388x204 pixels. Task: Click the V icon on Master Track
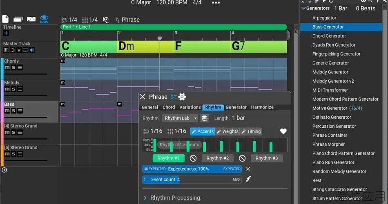pos(19,50)
